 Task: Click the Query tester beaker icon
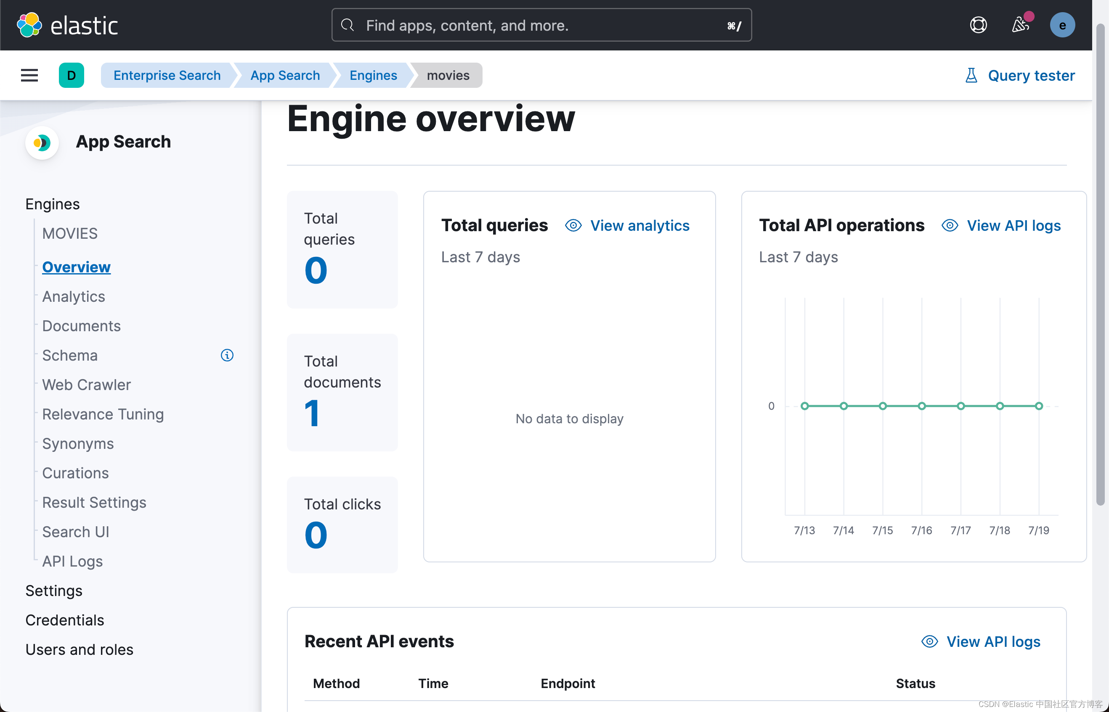(x=971, y=75)
